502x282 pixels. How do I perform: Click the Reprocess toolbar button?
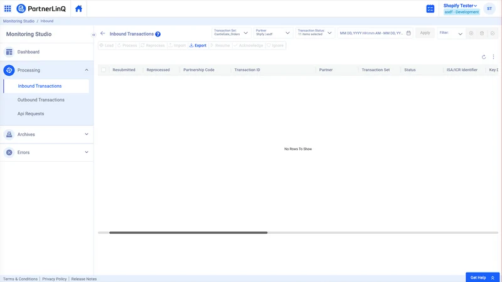click(152, 45)
